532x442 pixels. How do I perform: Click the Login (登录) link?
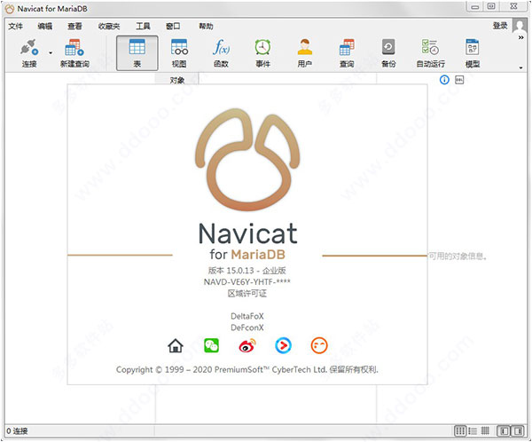(500, 26)
